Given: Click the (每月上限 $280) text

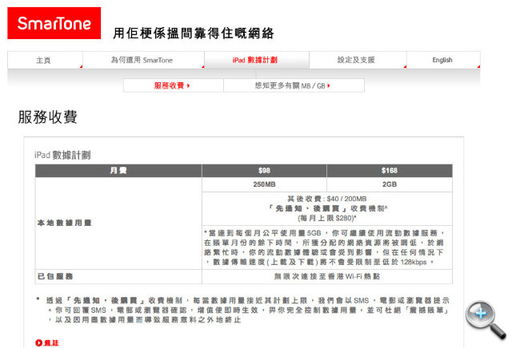Looking at the screenshot, I should click(x=327, y=218).
